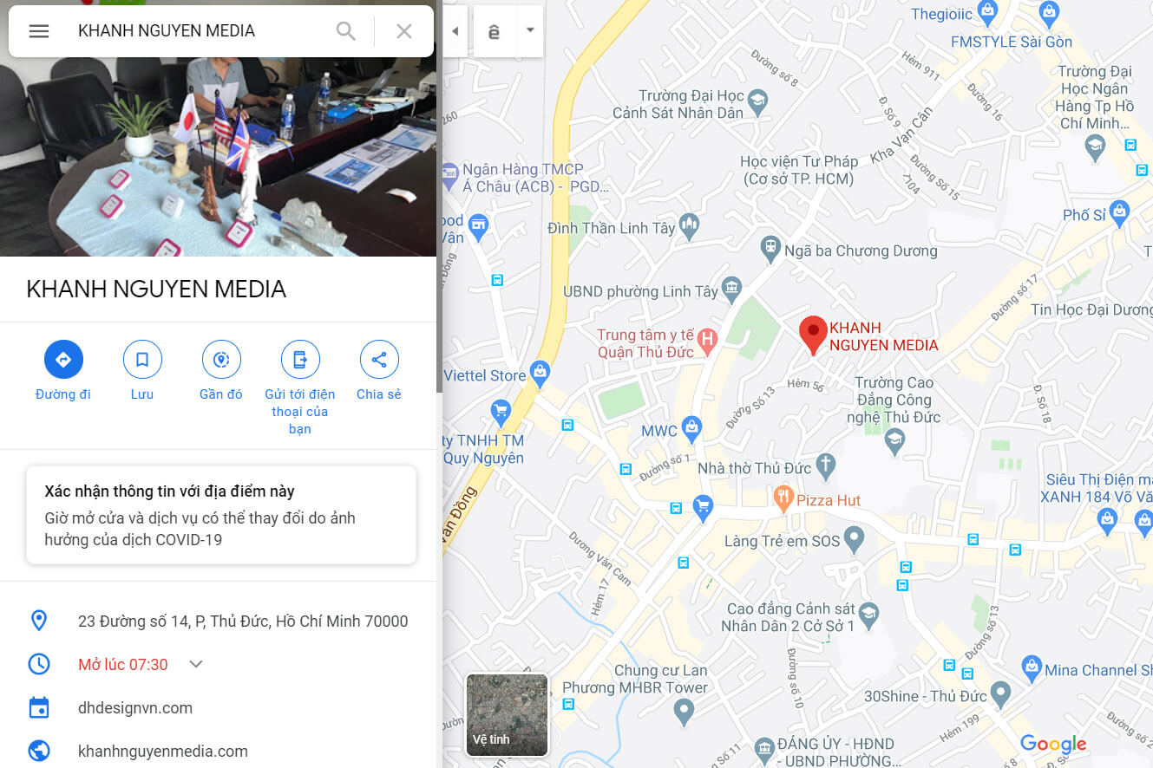
Task: Switch to satellite view Vệ tinh thumbnail
Action: coord(508,714)
